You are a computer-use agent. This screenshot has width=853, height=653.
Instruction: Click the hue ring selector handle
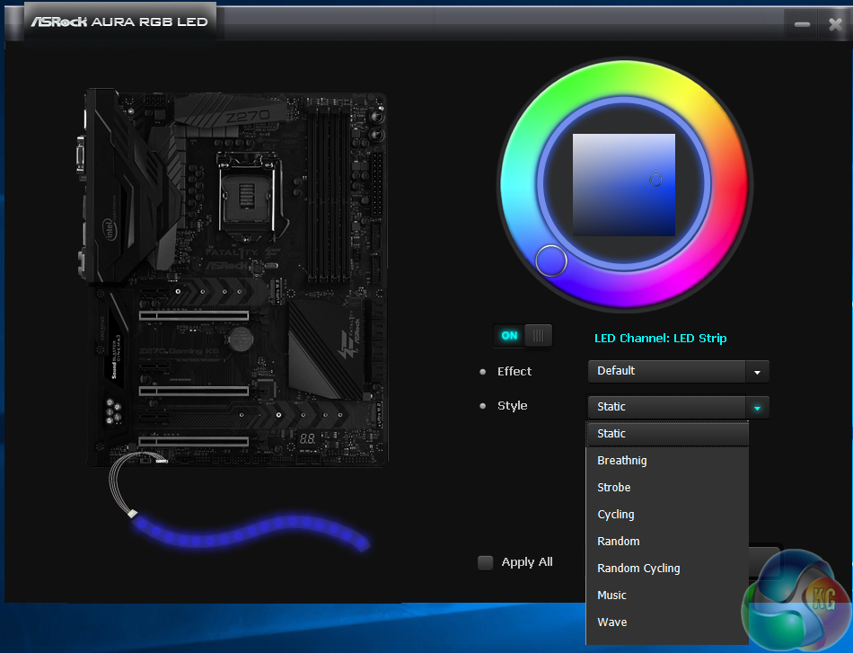551,260
